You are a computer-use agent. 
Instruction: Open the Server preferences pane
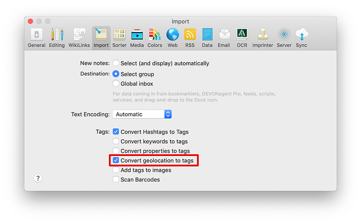click(284, 38)
